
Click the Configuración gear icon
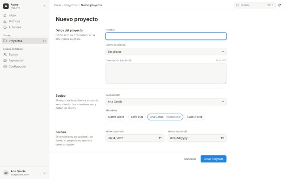[x=5, y=67]
